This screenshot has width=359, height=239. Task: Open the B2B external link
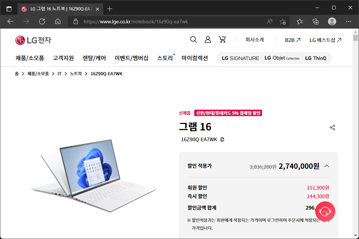[x=293, y=40]
